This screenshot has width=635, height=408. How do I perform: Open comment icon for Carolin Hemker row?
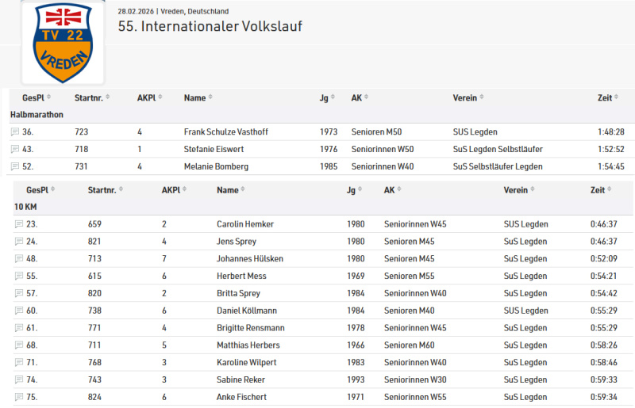(19, 224)
